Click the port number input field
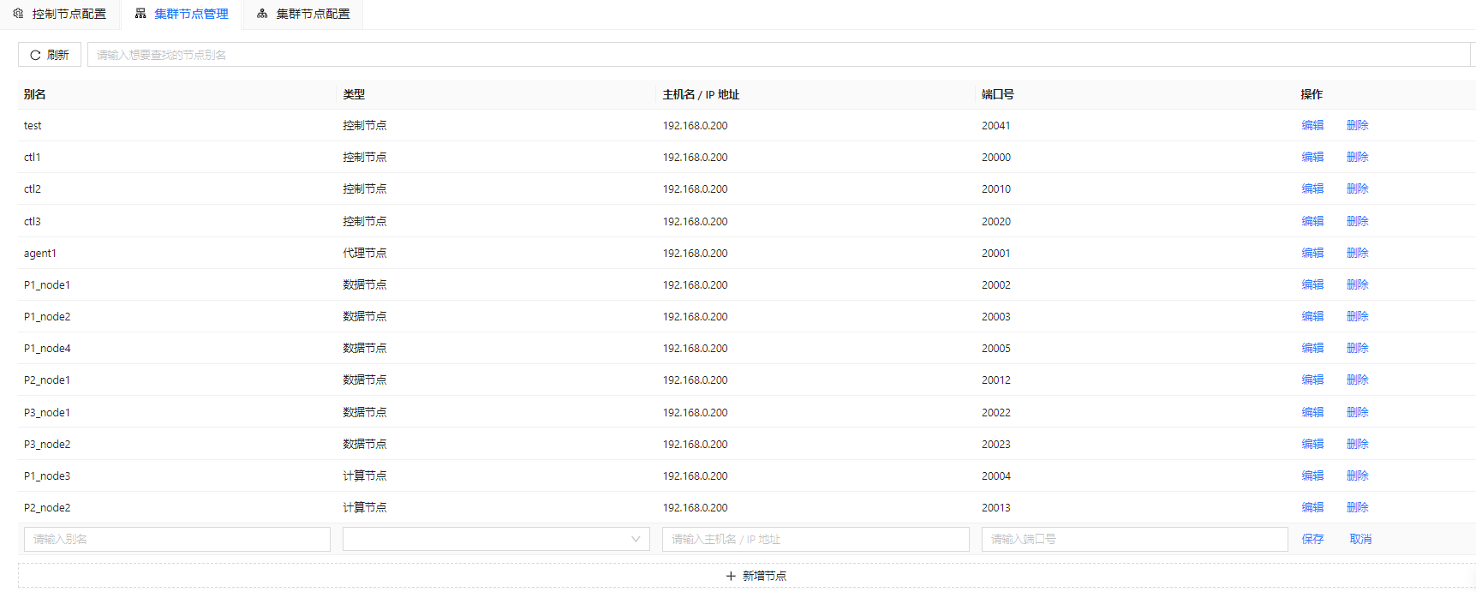 pyautogui.click(x=1134, y=539)
